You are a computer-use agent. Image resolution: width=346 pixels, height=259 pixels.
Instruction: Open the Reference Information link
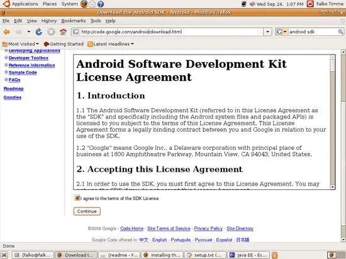pos(32,65)
